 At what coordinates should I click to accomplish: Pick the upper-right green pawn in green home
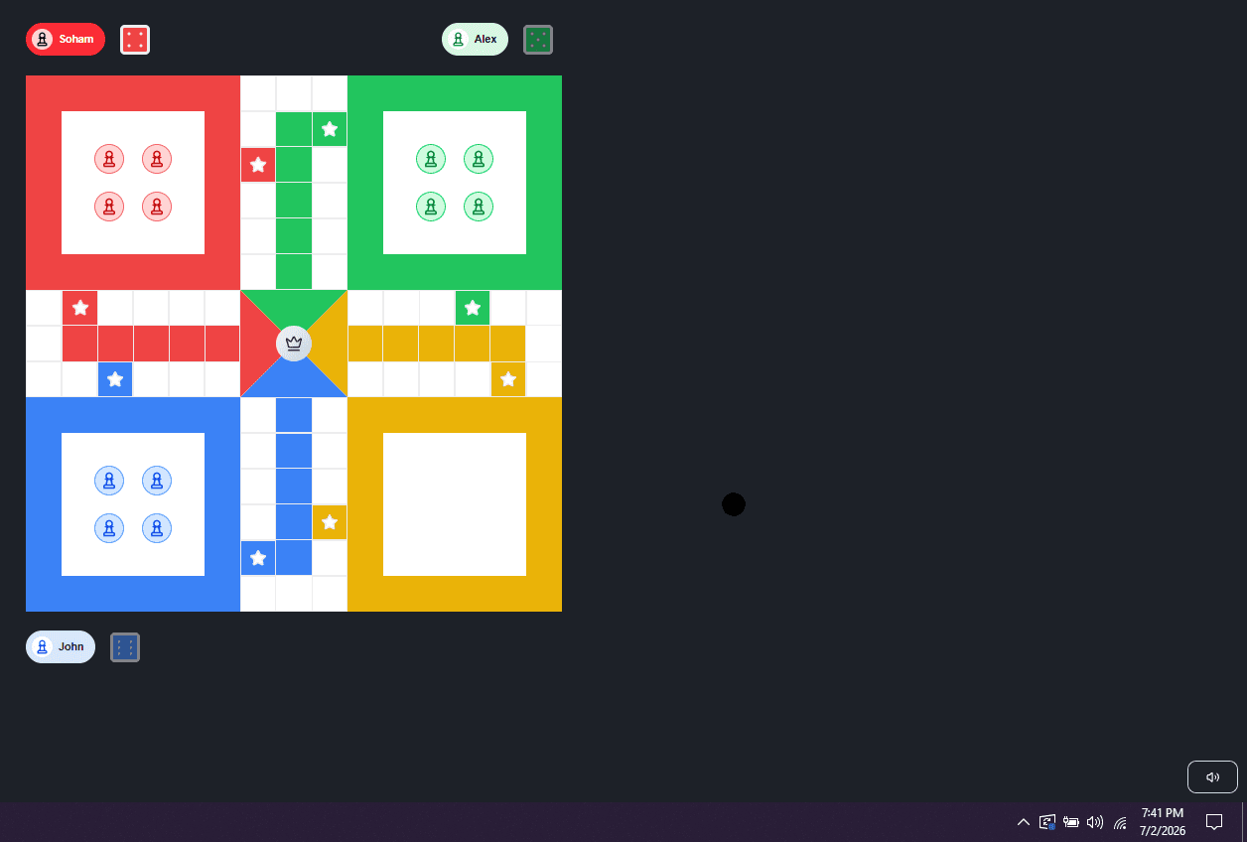tap(479, 159)
